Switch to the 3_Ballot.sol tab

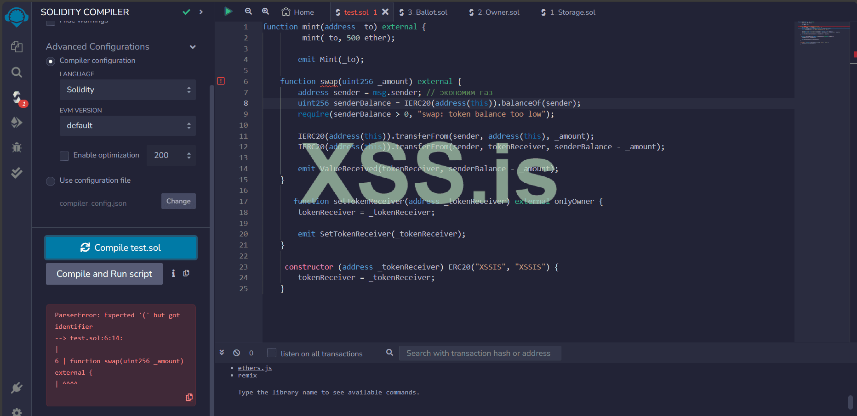[x=423, y=12]
